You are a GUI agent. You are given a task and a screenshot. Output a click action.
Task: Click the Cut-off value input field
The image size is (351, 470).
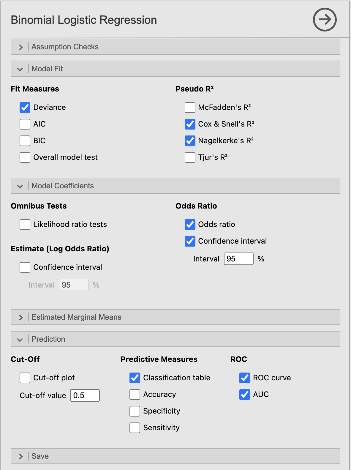click(85, 395)
